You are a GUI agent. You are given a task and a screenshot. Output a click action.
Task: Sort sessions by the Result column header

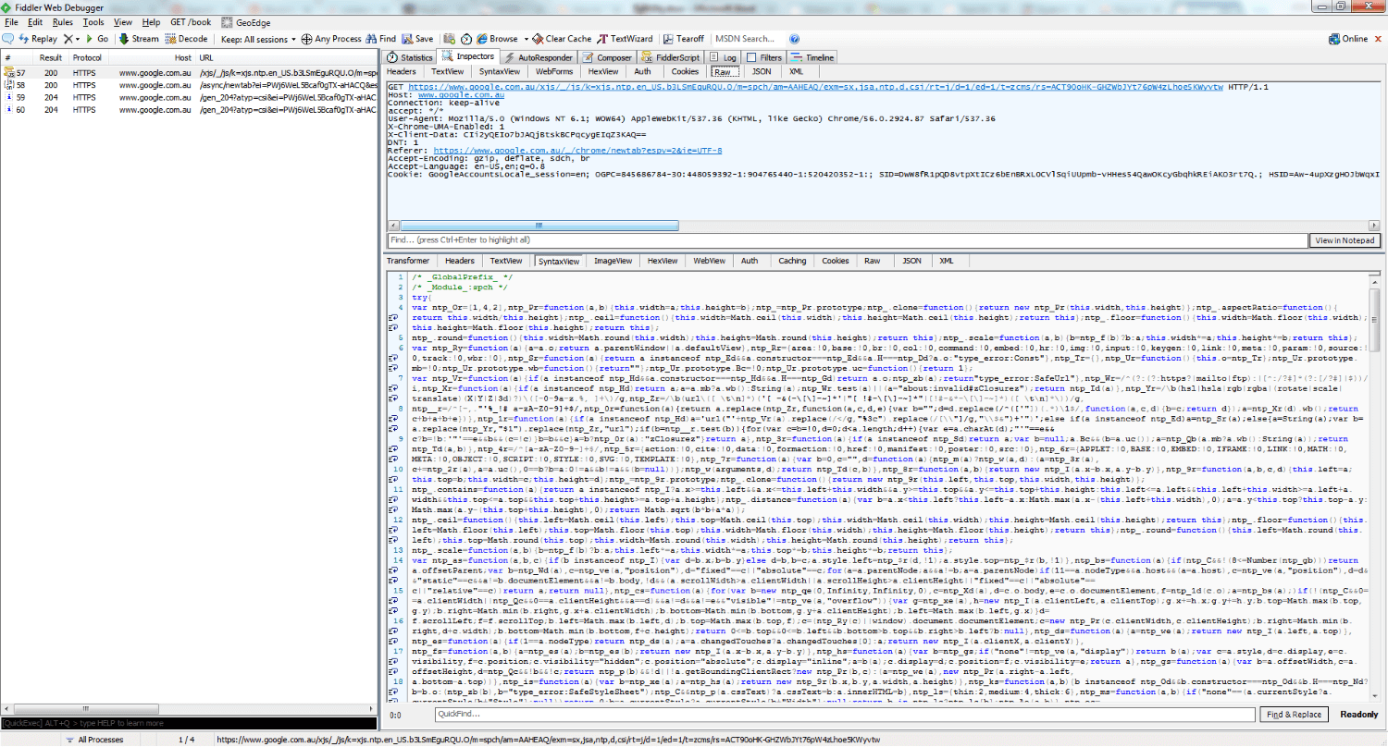pyautogui.click(x=50, y=57)
